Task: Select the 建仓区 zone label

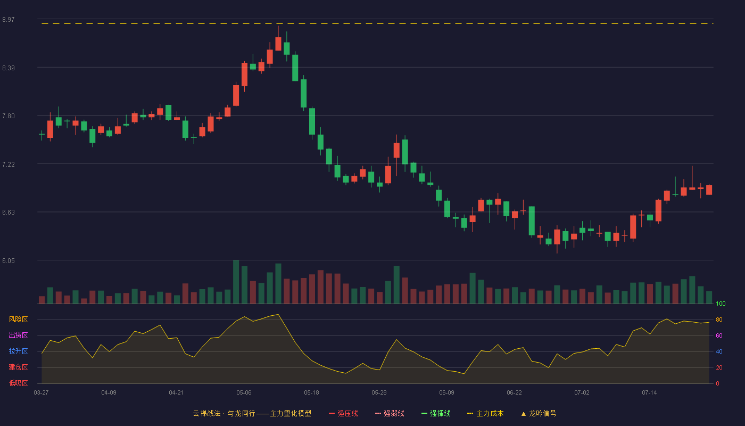Action: (x=18, y=367)
